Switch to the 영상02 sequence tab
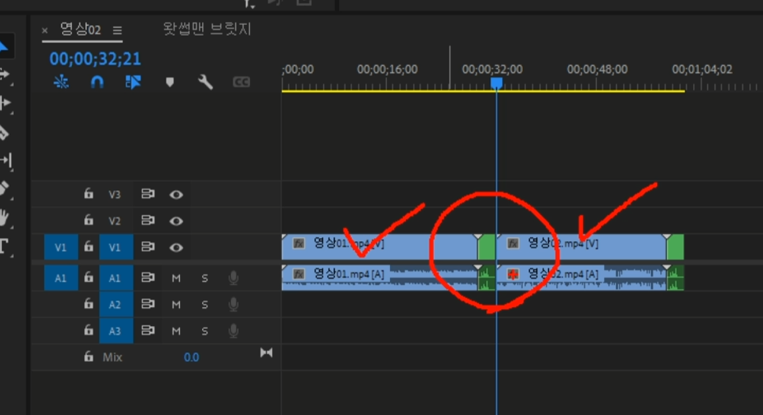This screenshot has height=415, width=763. click(x=80, y=29)
